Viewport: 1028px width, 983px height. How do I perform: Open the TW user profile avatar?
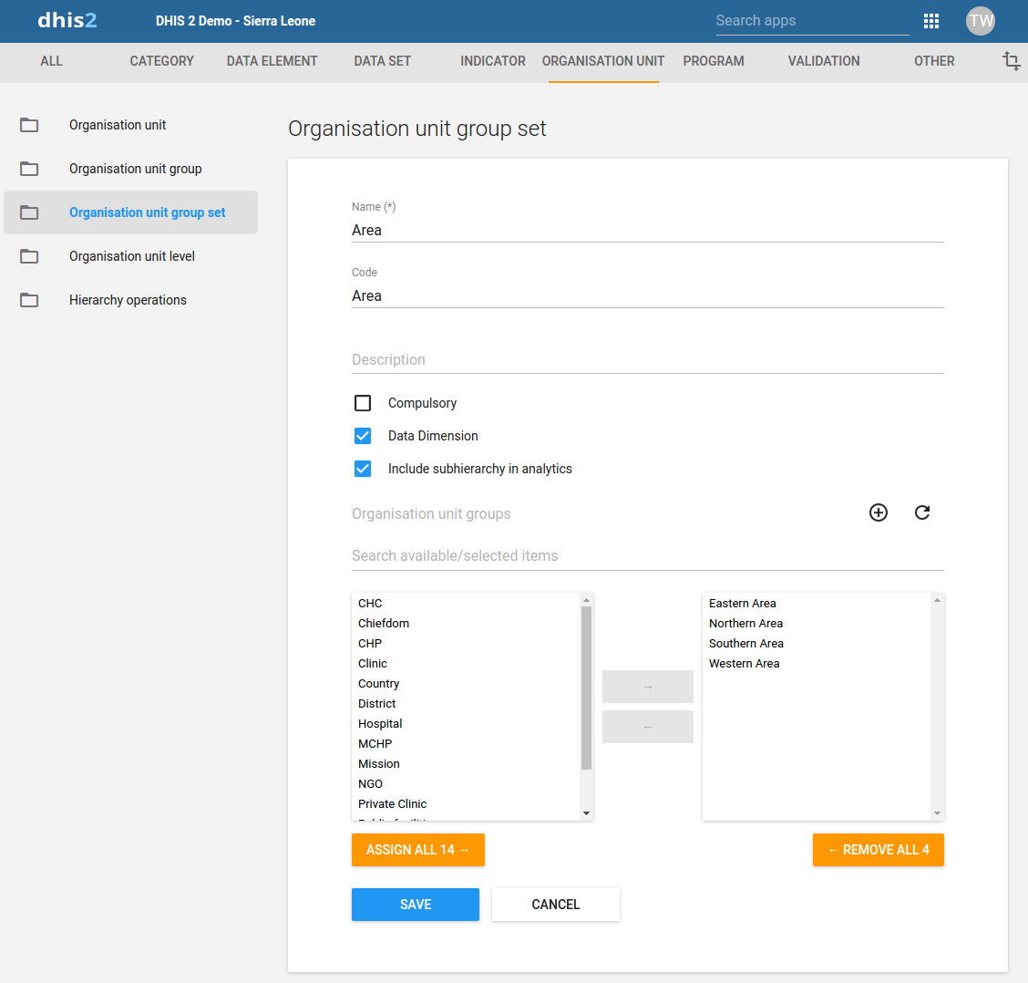click(980, 21)
